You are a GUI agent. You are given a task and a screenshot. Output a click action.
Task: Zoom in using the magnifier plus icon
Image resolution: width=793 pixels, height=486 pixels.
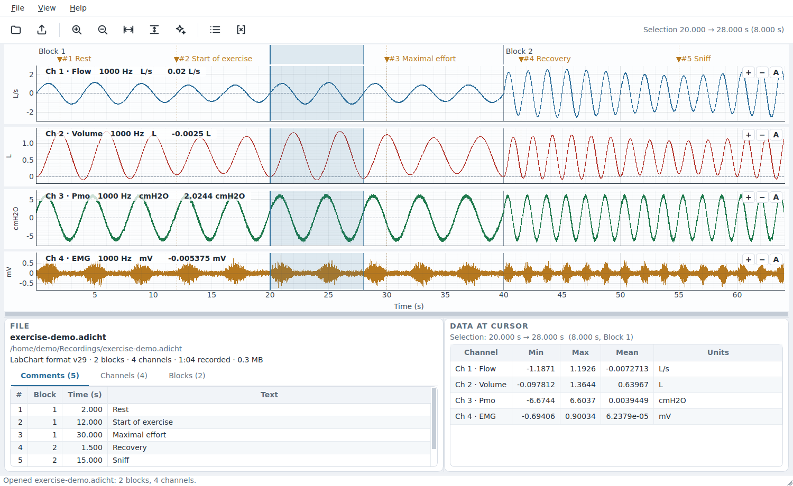pyautogui.click(x=77, y=30)
